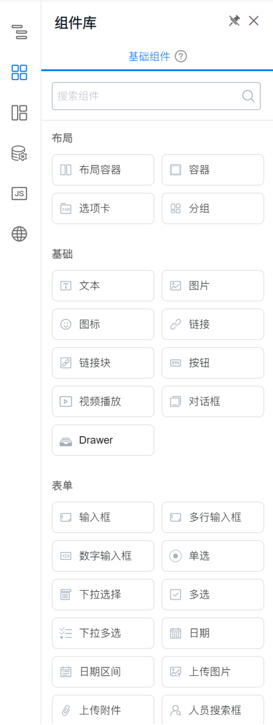This screenshot has width=273, height=725.
Task: Open the JS actions panel icon
Action: click(19, 194)
